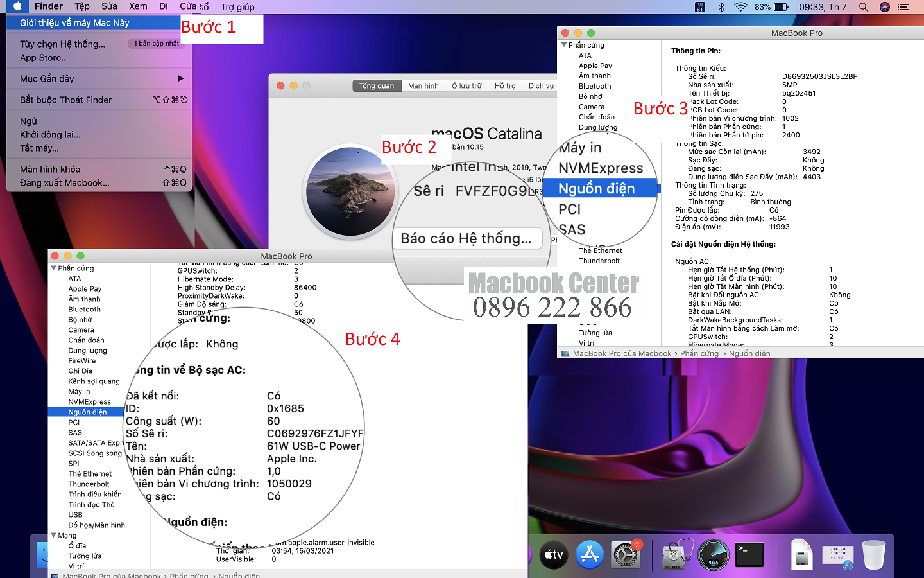Switch to the Ổ lưu trữ tab
Image resolution: width=924 pixels, height=578 pixels.
click(x=466, y=85)
